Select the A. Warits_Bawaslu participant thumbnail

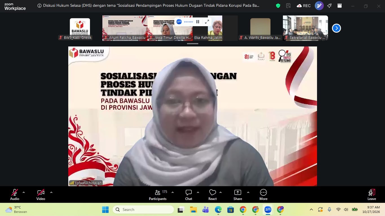pos(260,28)
